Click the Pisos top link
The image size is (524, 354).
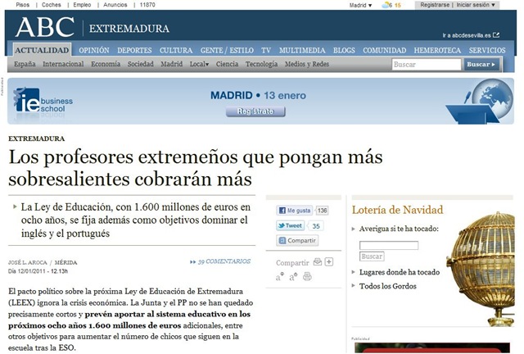(23, 5)
